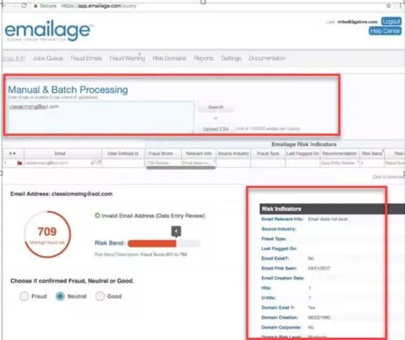Viewport: 405px width, 340px height.
Task: Click the emailage logo
Action: click(x=48, y=31)
